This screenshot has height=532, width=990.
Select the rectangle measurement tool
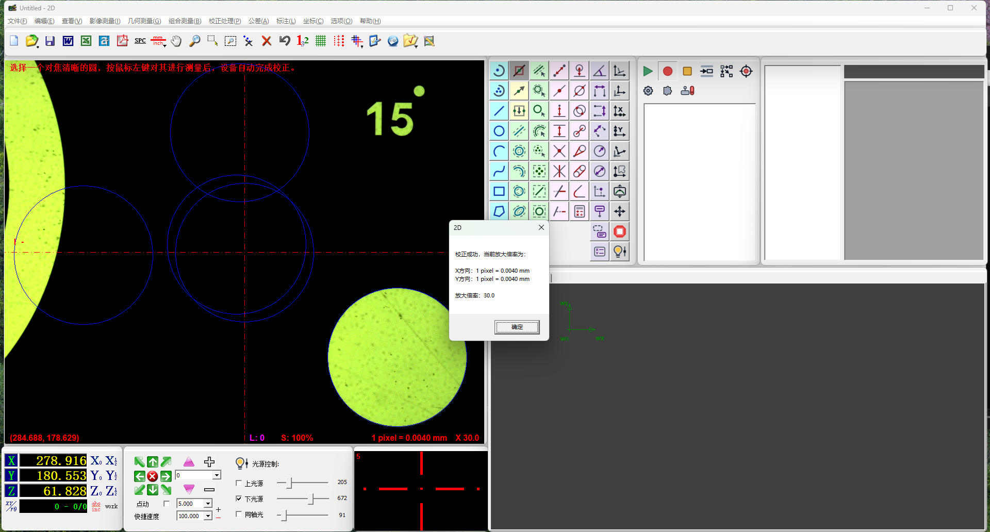499,191
